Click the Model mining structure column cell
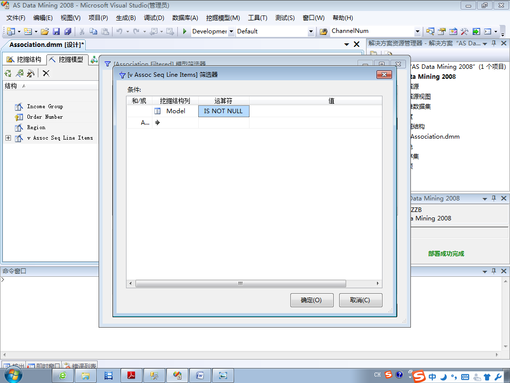510x383 pixels. tap(175, 111)
